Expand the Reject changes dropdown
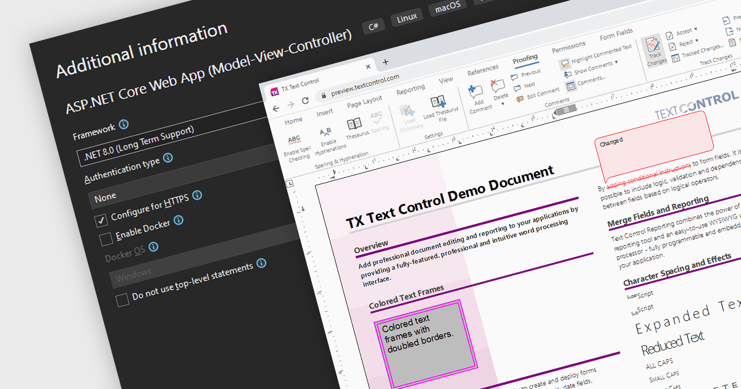The height and width of the screenshot is (389, 741). 696,41
